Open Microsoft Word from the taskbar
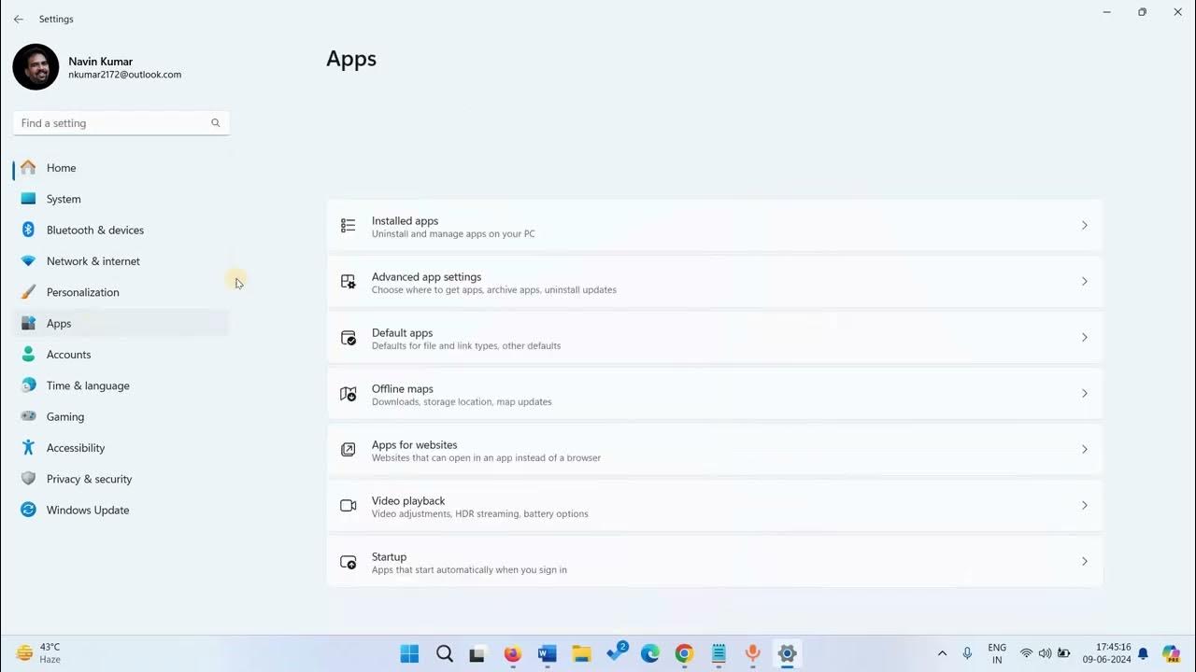This screenshot has height=672, width=1196. tap(547, 653)
